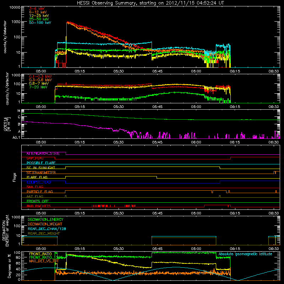Select the 6-12 keV legend label
This screenshot has width=284, height=284.
click(x=38, y=12)
